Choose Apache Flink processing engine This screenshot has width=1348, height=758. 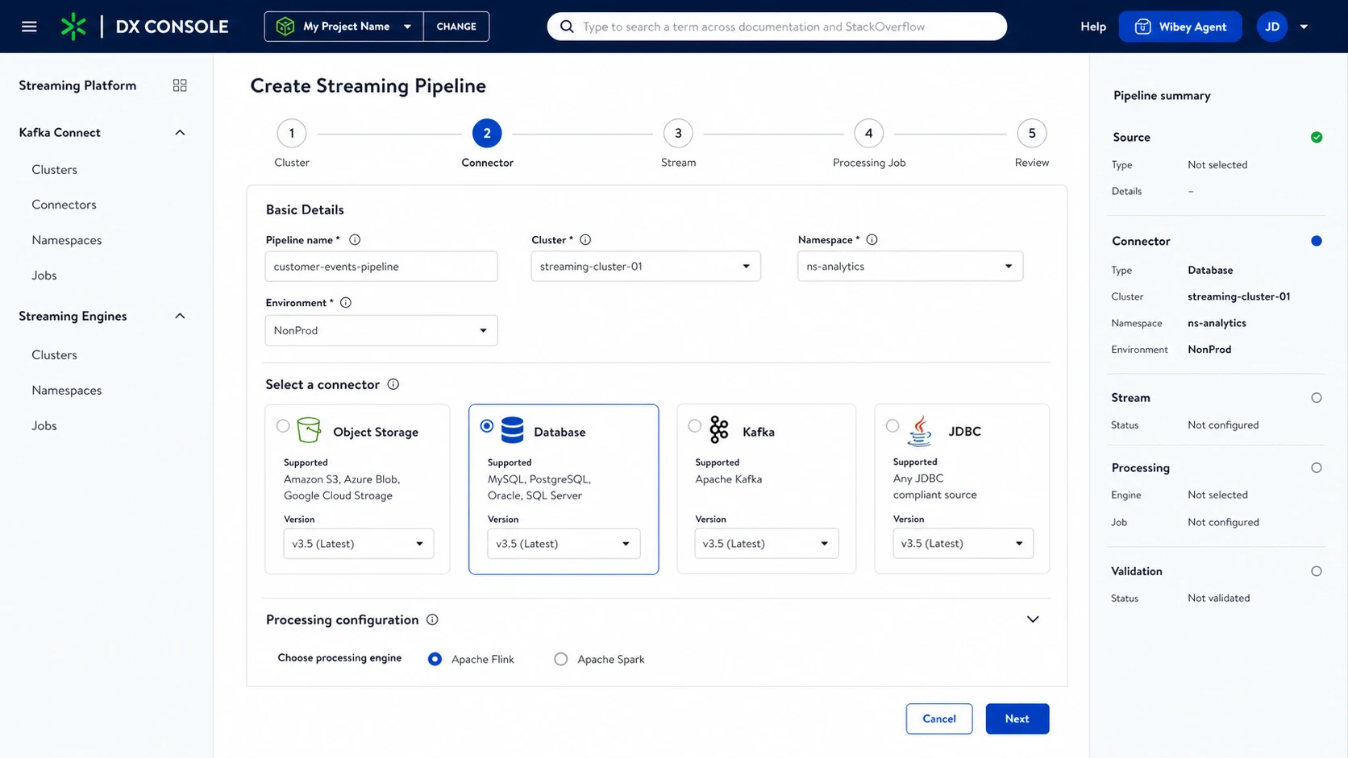pos(435,659)
